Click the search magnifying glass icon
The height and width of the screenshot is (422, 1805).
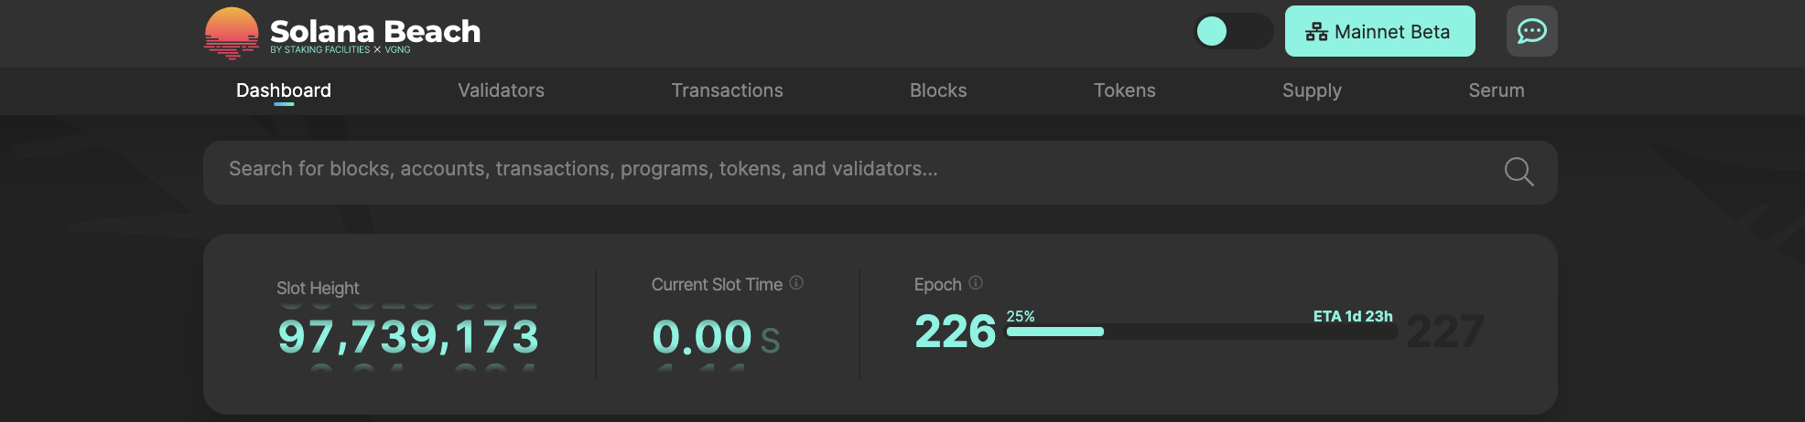point(1519,171)
